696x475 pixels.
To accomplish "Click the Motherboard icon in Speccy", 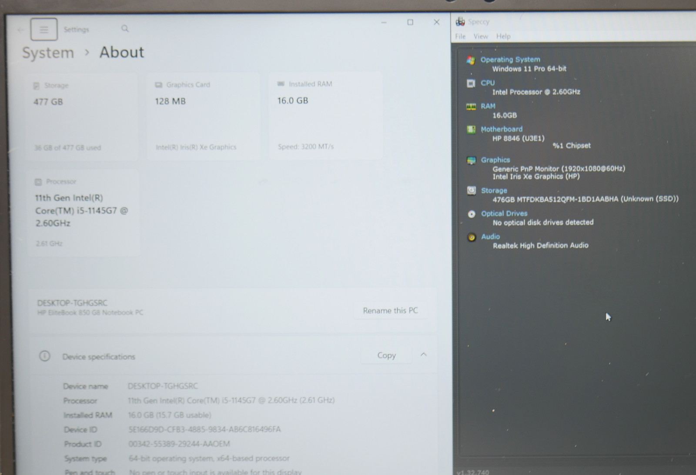I will [x=471, y=130].
